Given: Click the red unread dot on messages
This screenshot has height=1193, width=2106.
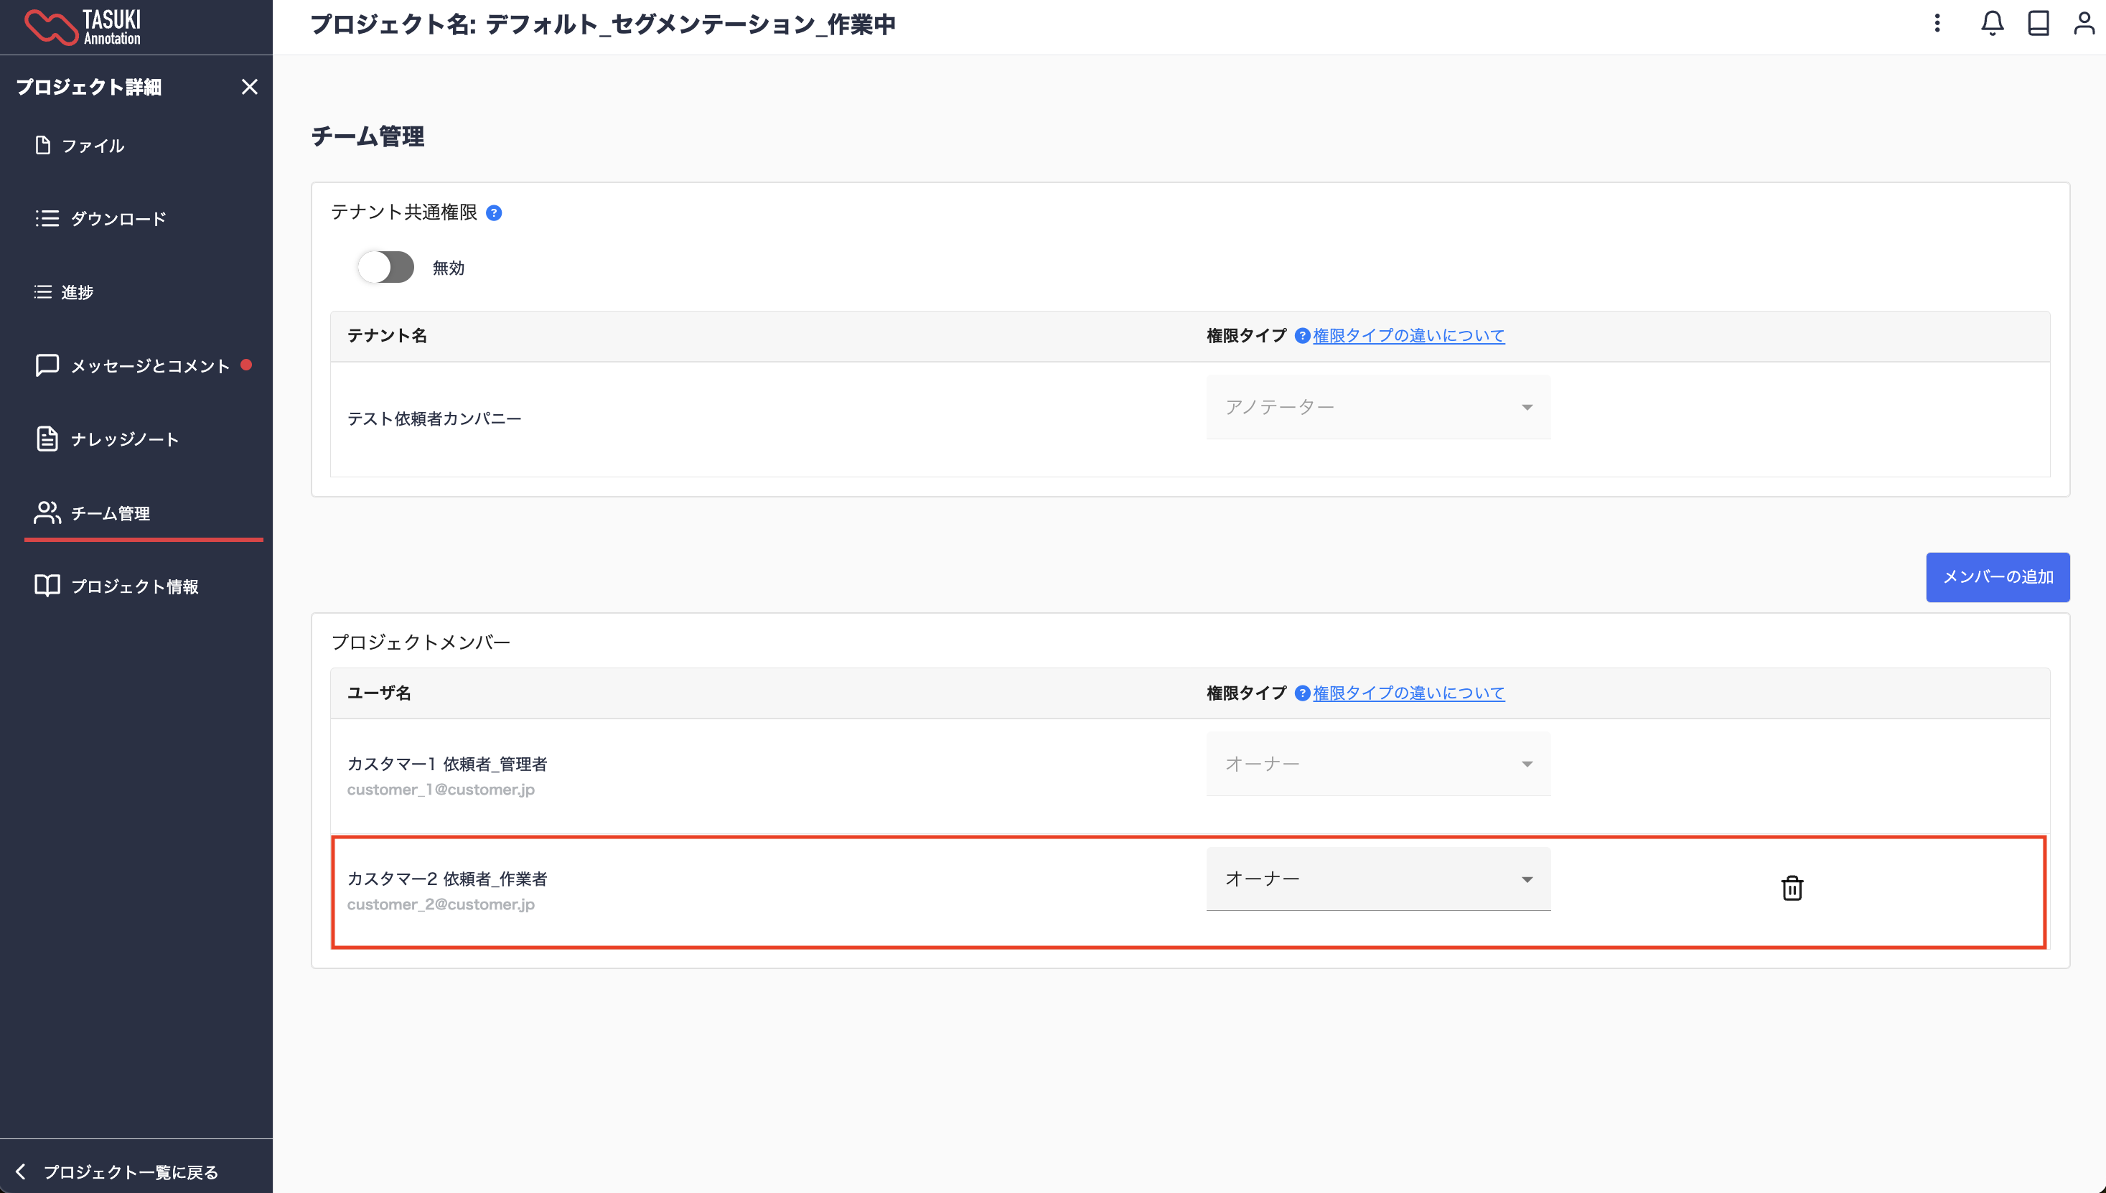Looking at the screenshot, I should point(245,365).
